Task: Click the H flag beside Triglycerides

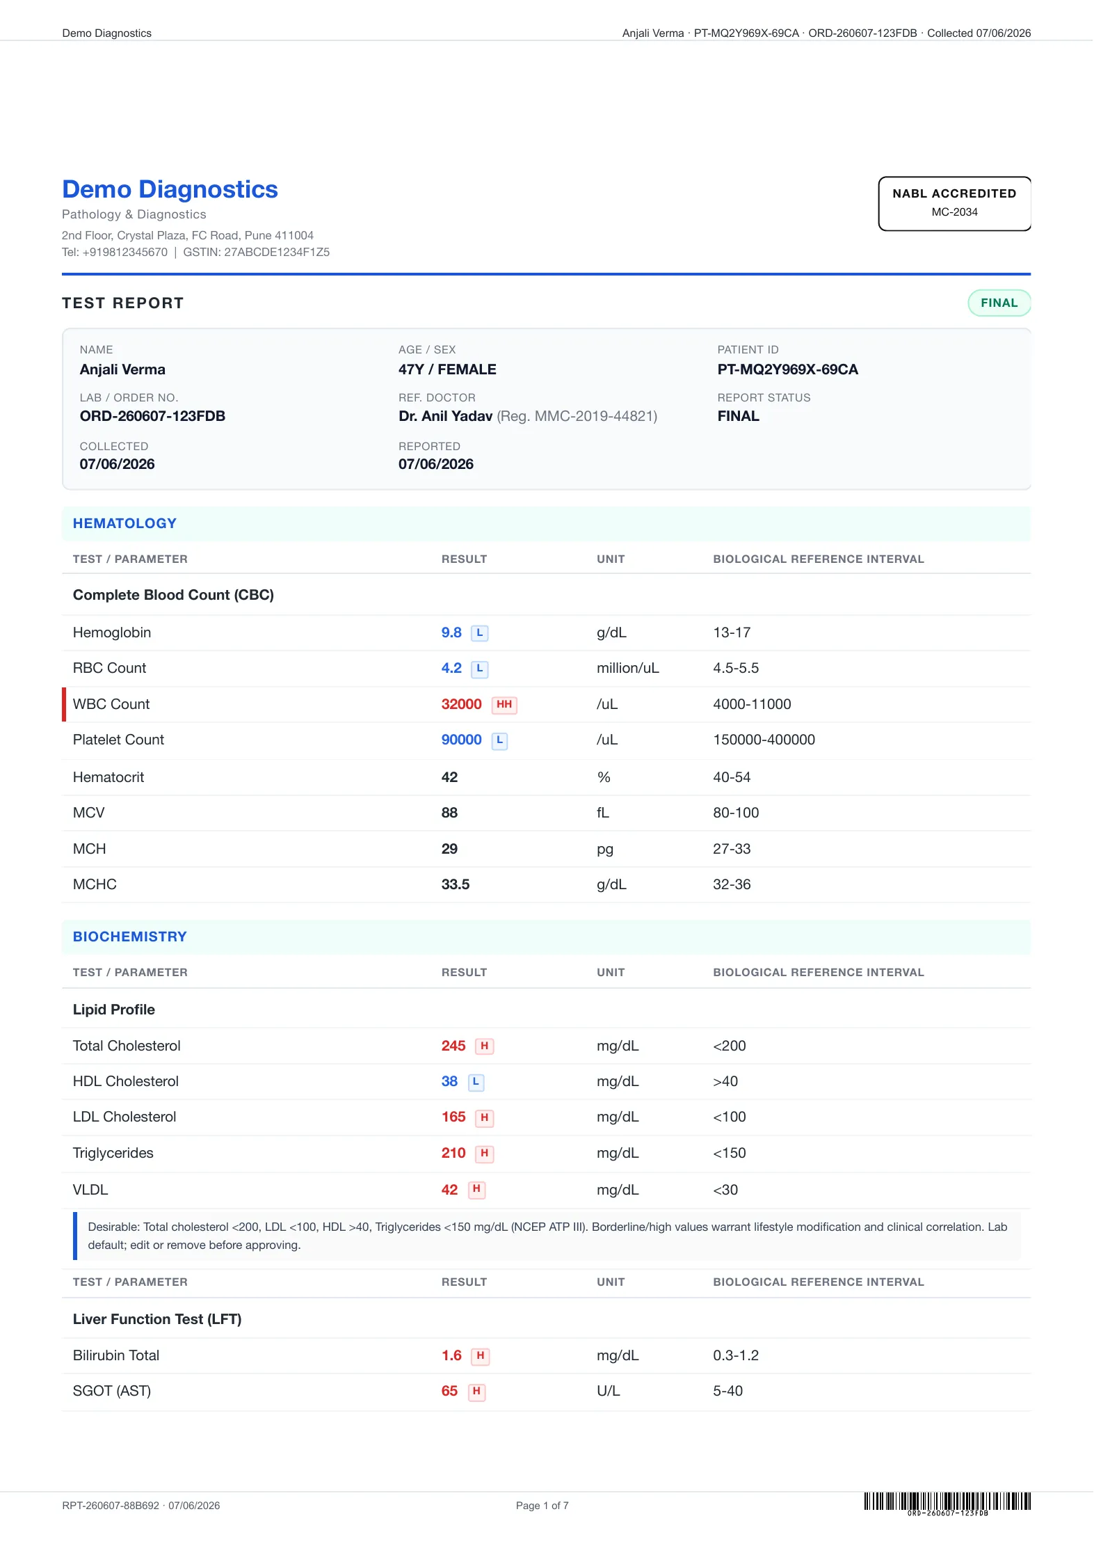Action: pyautogui.click(x=484, y=1154)
